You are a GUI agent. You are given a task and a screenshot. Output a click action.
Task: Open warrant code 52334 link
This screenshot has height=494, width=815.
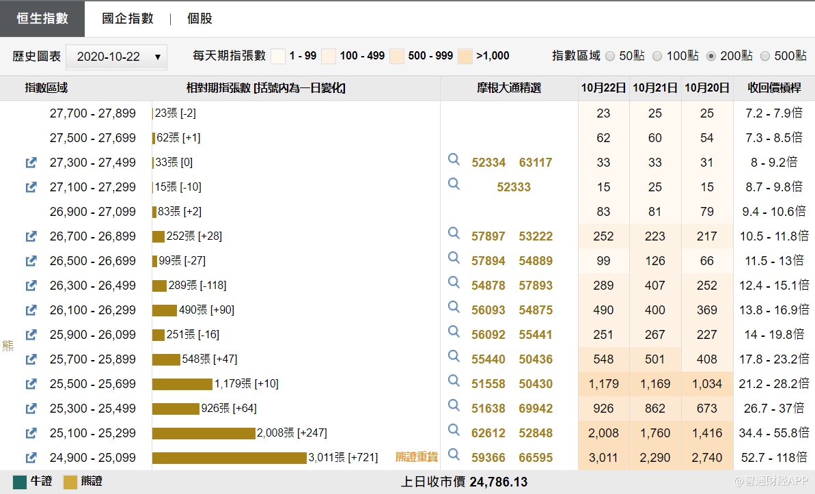tap(488, 163)
